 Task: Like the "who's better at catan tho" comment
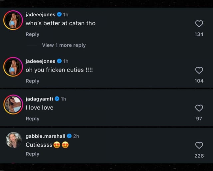point(199,24)
